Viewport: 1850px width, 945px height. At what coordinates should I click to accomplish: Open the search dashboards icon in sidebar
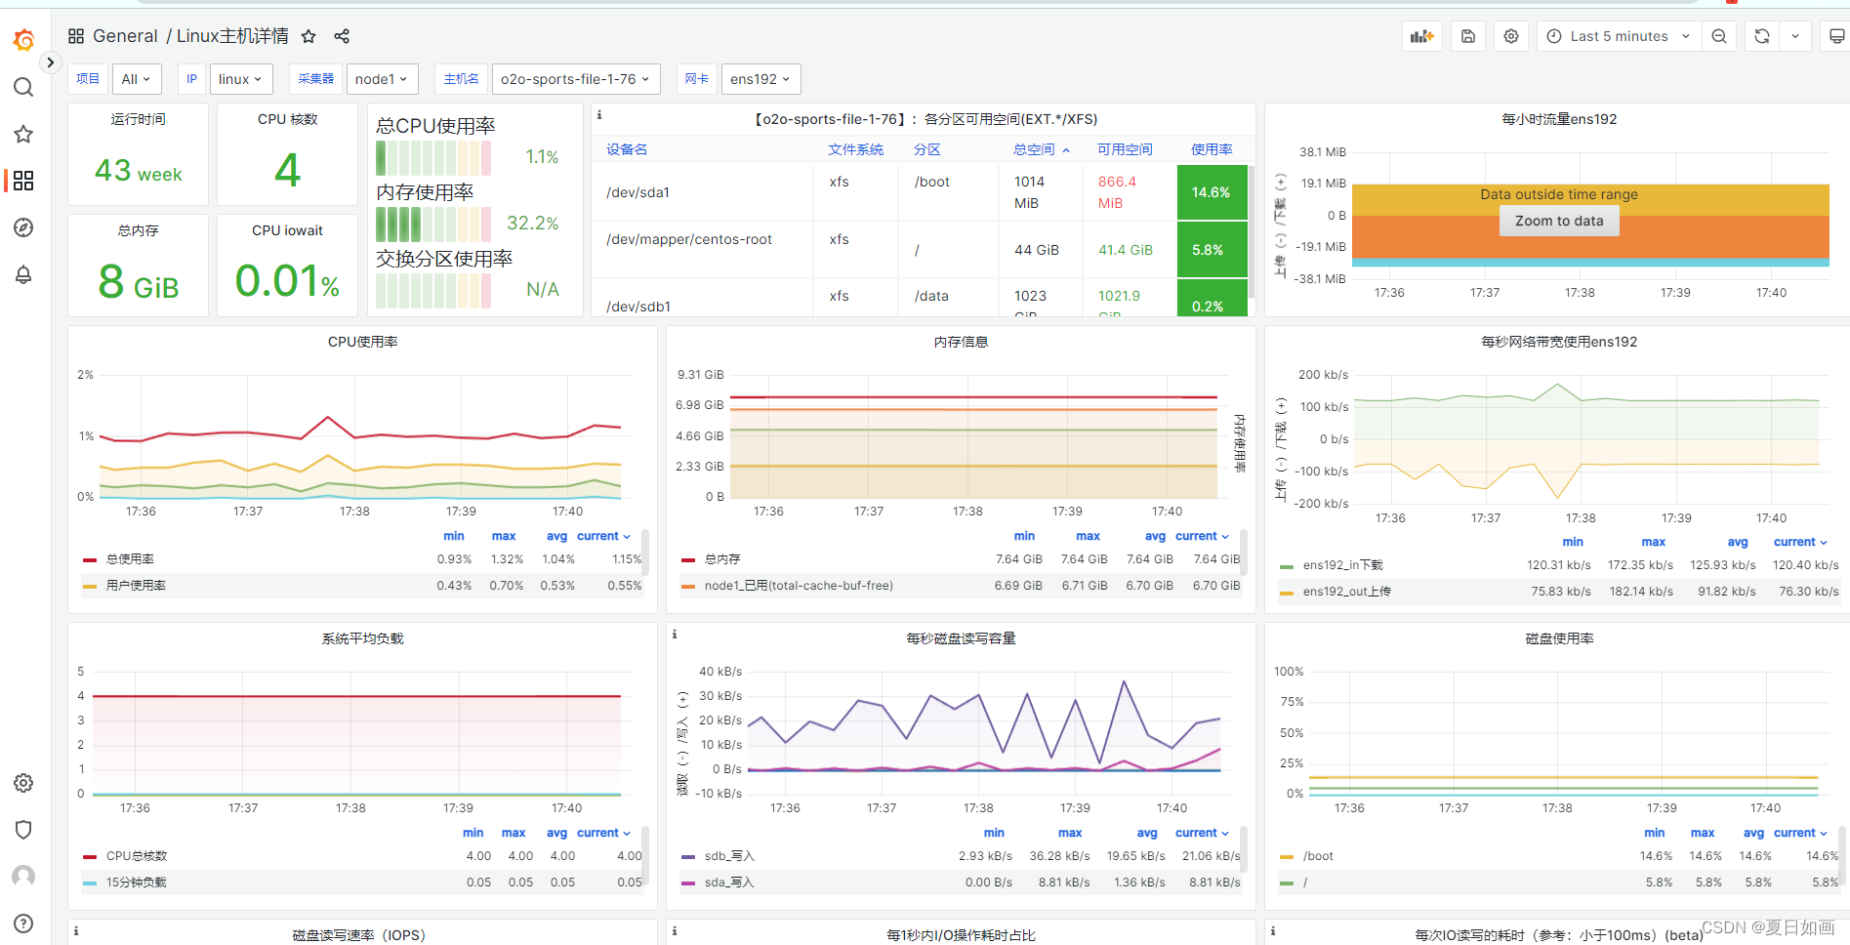(x=23, y=88)
